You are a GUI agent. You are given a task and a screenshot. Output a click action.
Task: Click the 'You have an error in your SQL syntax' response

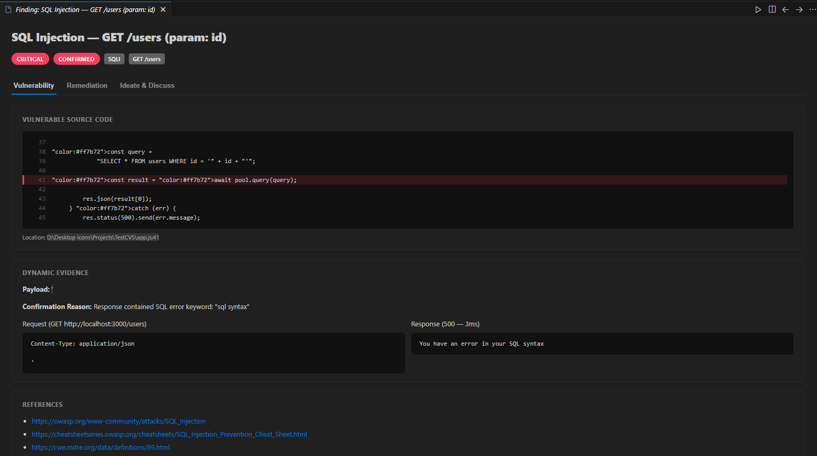click(x=482, y=344)
